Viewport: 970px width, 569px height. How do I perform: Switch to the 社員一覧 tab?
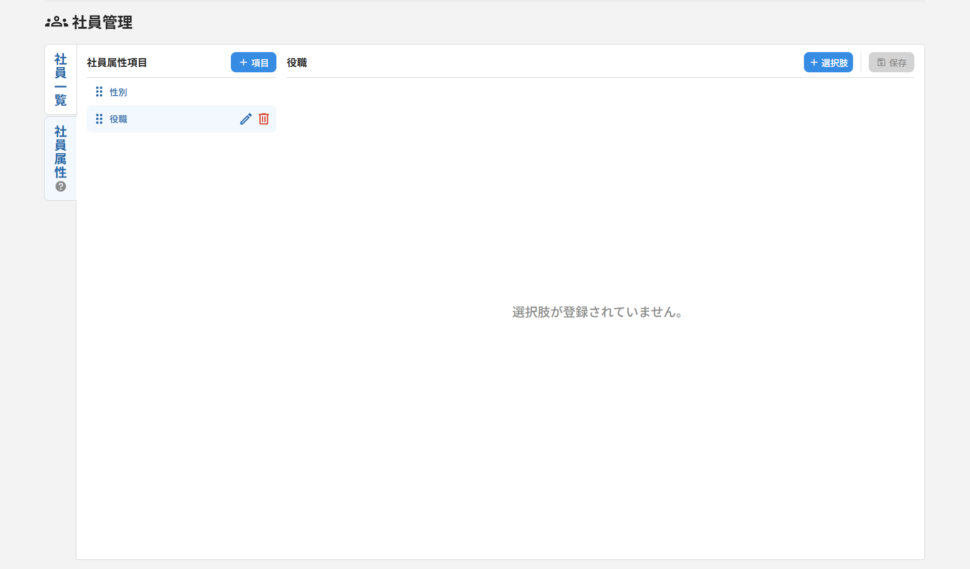tap(60, 79)
